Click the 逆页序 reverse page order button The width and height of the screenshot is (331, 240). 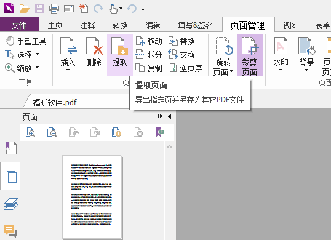(185, 68)
